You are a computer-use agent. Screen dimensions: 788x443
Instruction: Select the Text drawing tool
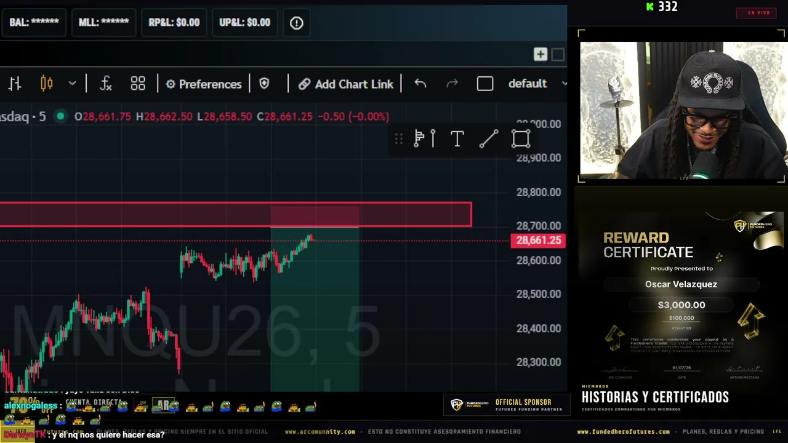click(457, 139)
